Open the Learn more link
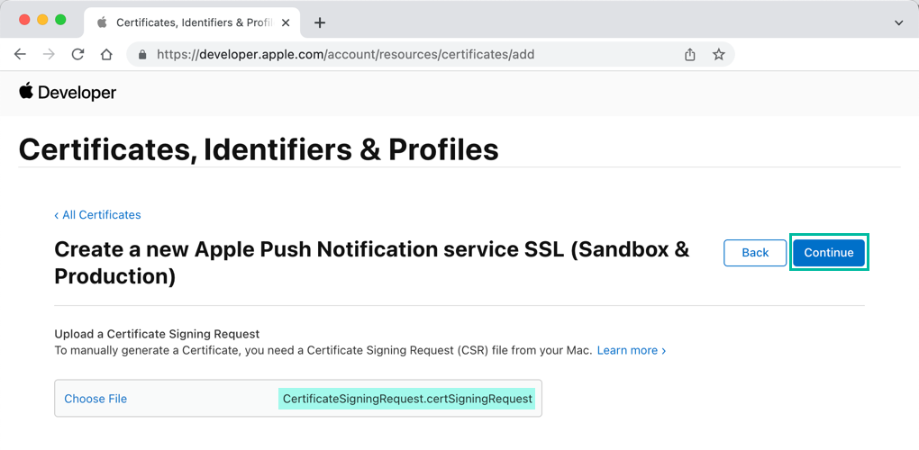The width and height of the screenshot is (919, 450). 631,350
